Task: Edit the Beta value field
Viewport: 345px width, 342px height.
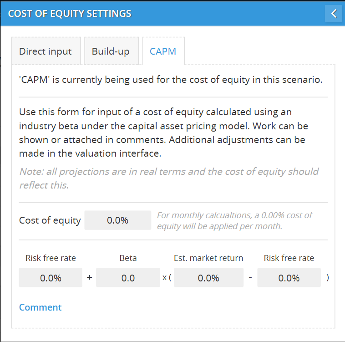Action: [x=128, y=278]
